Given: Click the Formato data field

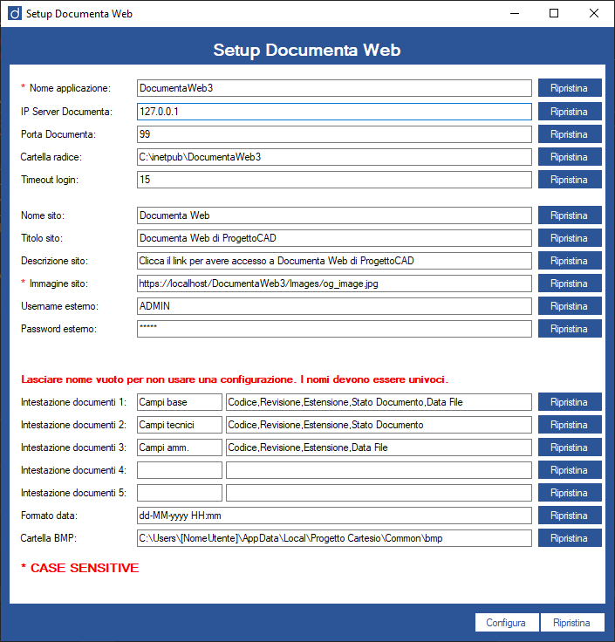Looking at the screenshot, I should pyautogui.click(x=334, y=516).
